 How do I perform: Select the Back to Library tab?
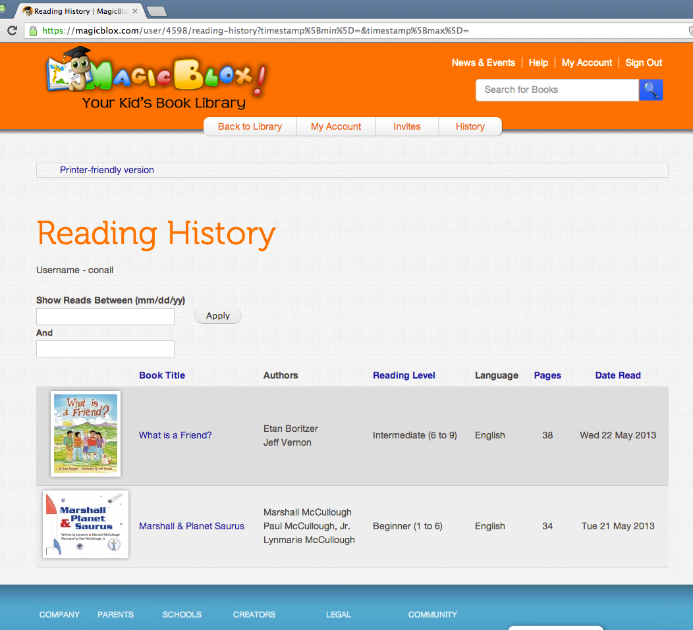click(x=250, y=126)
